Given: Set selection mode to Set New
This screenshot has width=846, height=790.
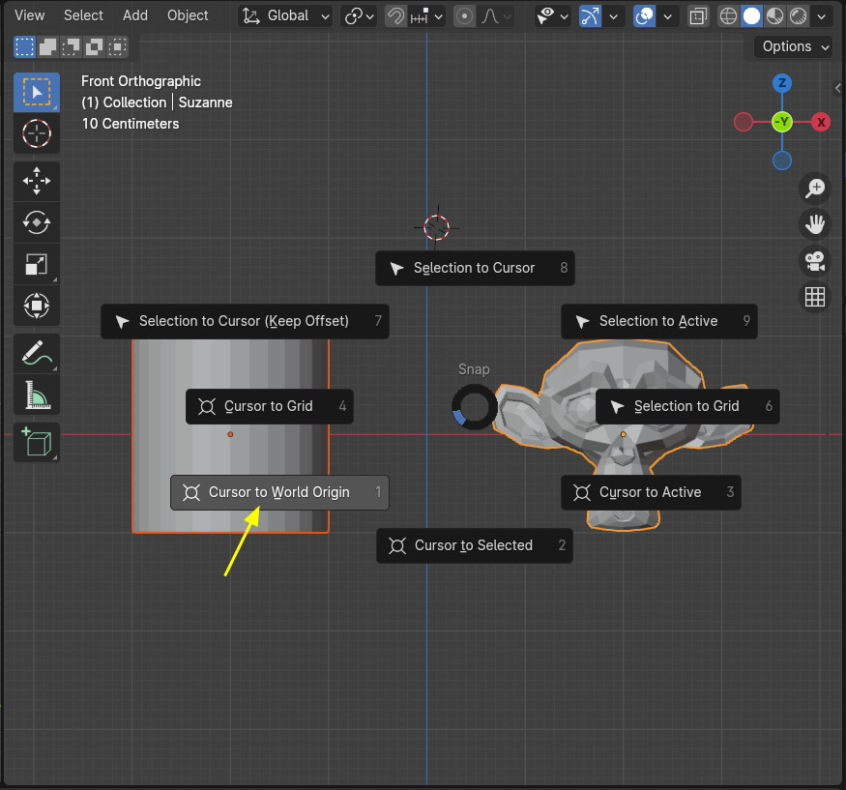Looking at the screenshot, I should (x=24, y=47).
